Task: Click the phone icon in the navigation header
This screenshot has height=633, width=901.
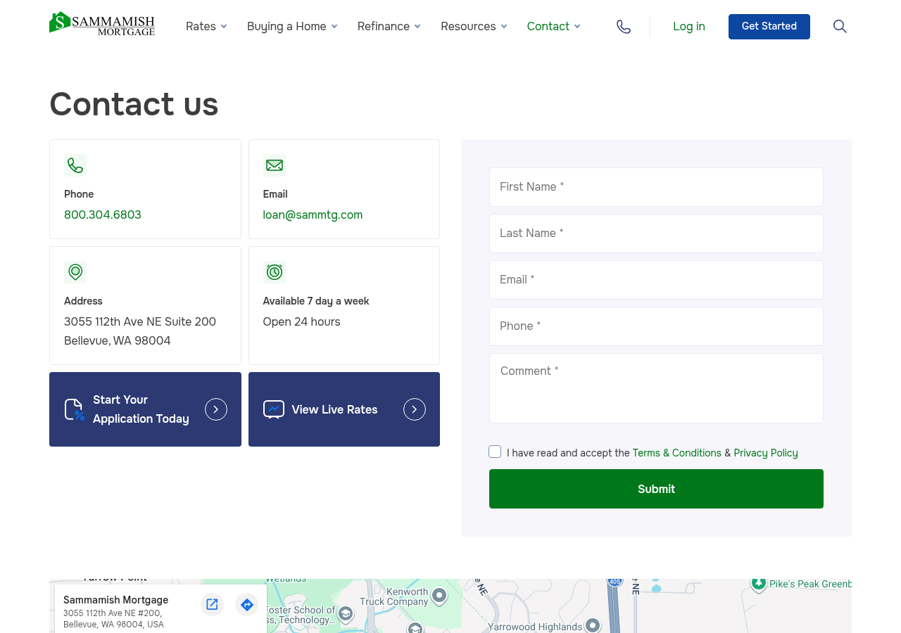Action: [623, 26]
